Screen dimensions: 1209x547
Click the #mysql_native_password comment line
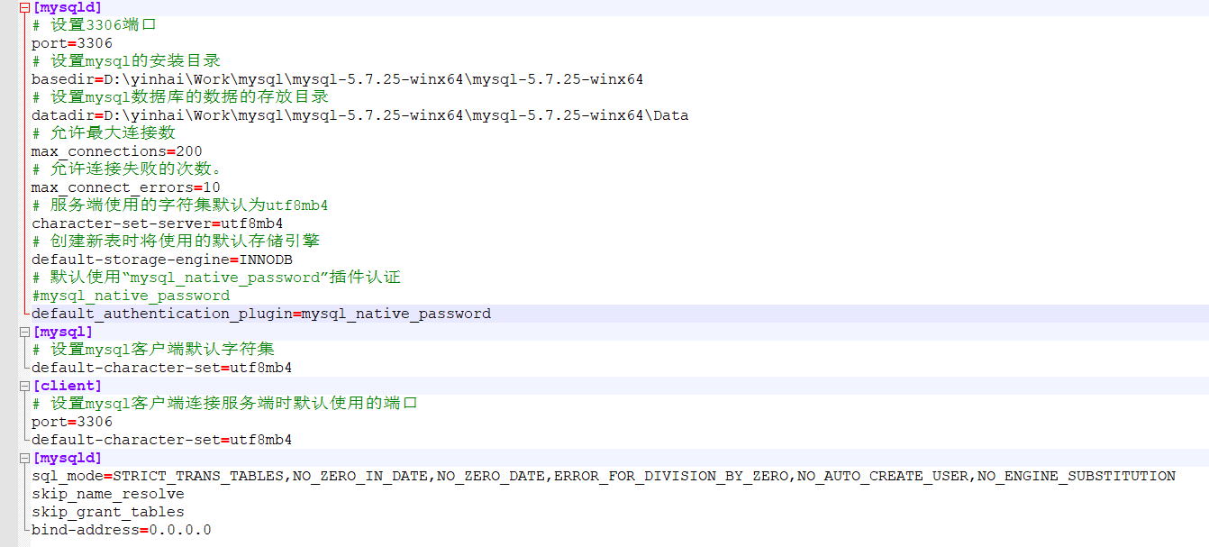coord(131,296)
